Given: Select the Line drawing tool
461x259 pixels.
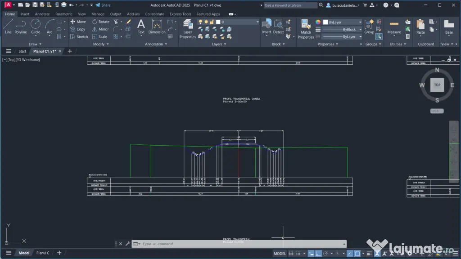Looking at the screenshot, I should [x=8, y=27].
